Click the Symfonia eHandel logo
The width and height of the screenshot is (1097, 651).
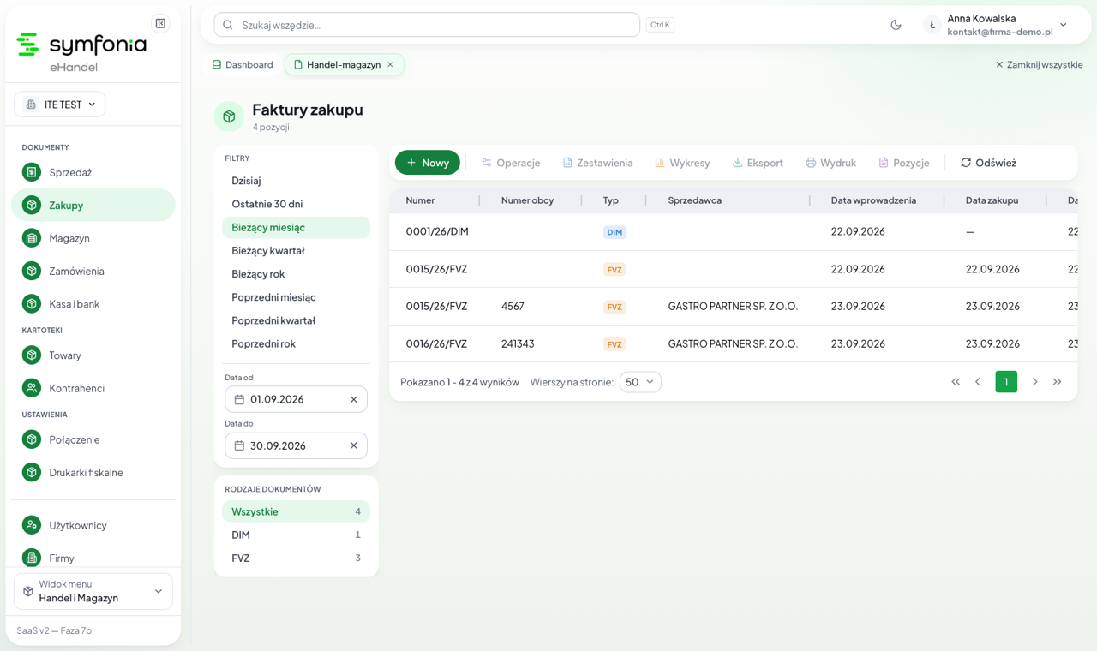[81, 51]
